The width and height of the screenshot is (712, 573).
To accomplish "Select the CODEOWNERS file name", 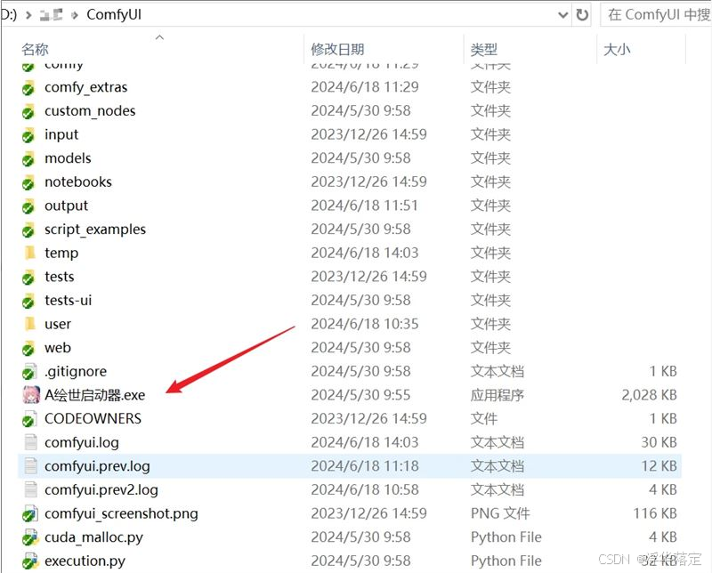I will 93,418.
